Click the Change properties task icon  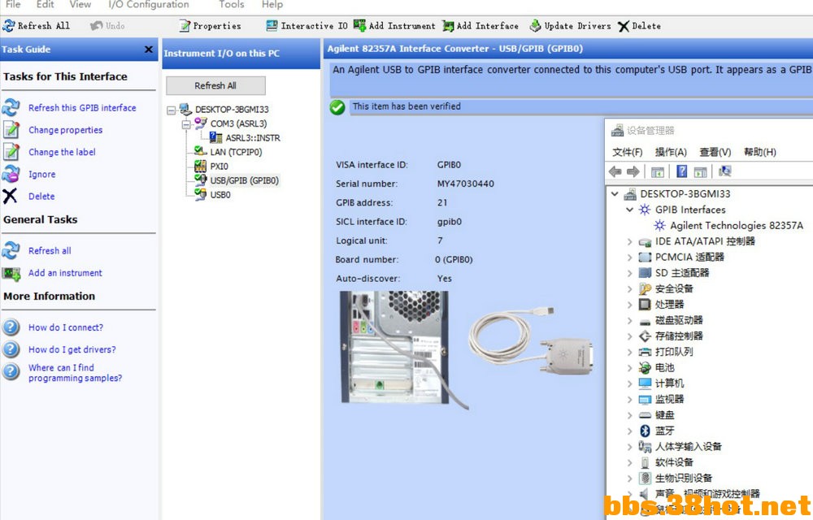click(x=11, y=129)
